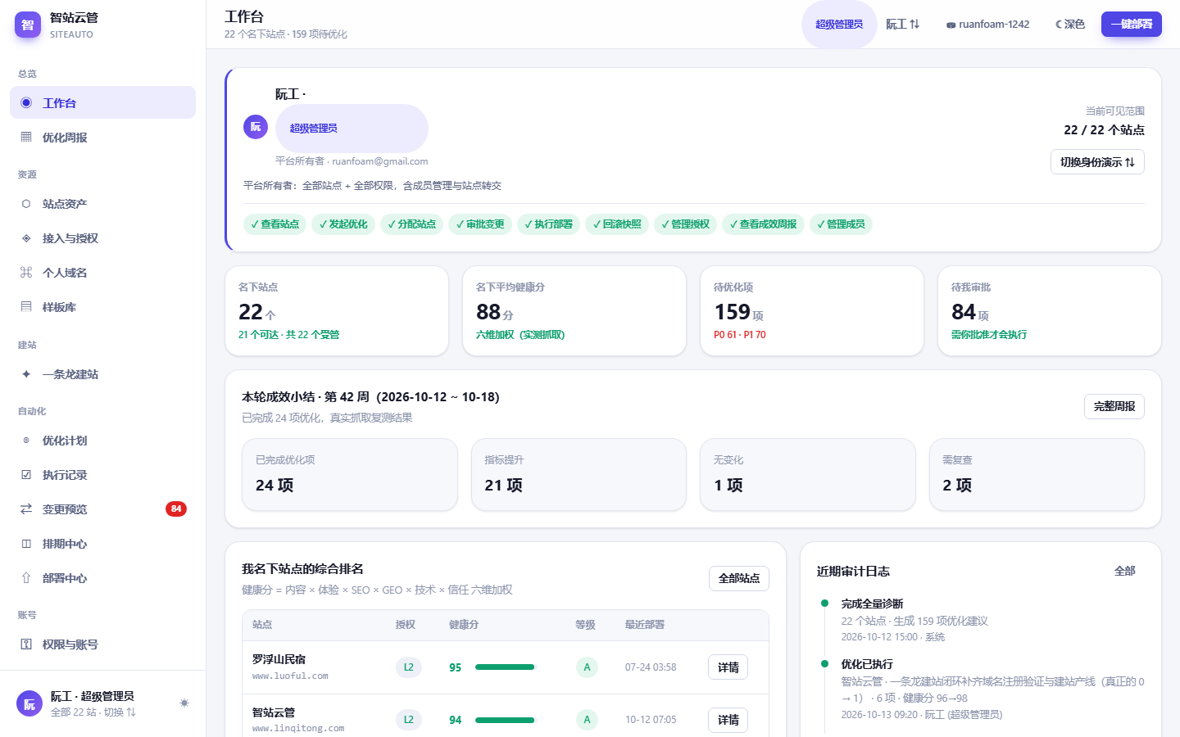The image size is (1180, 737).
Task: Select 排期中心 from the sidebar
Action: [x=102, y=544]
